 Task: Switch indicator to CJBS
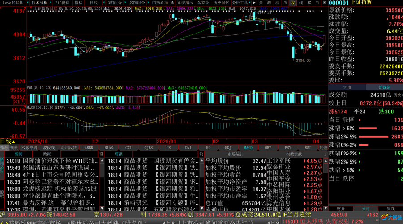pyautogui.click(x=148, y=148)
